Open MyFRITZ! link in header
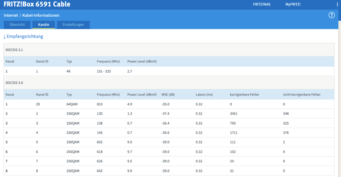Viewport: 341px width, 177px height. tap(293, 4)
